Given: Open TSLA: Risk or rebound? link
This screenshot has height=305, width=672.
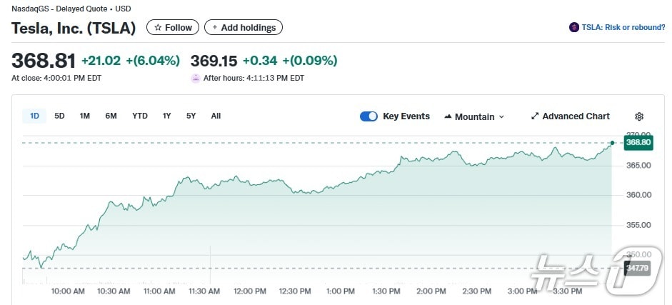Looking at the screenshot, I should [x=623, y=27].
